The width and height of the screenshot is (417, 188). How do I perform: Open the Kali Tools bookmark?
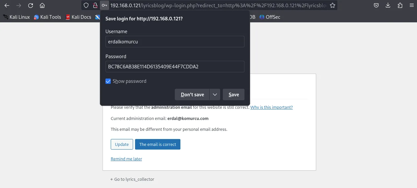(x=47, y=17)
